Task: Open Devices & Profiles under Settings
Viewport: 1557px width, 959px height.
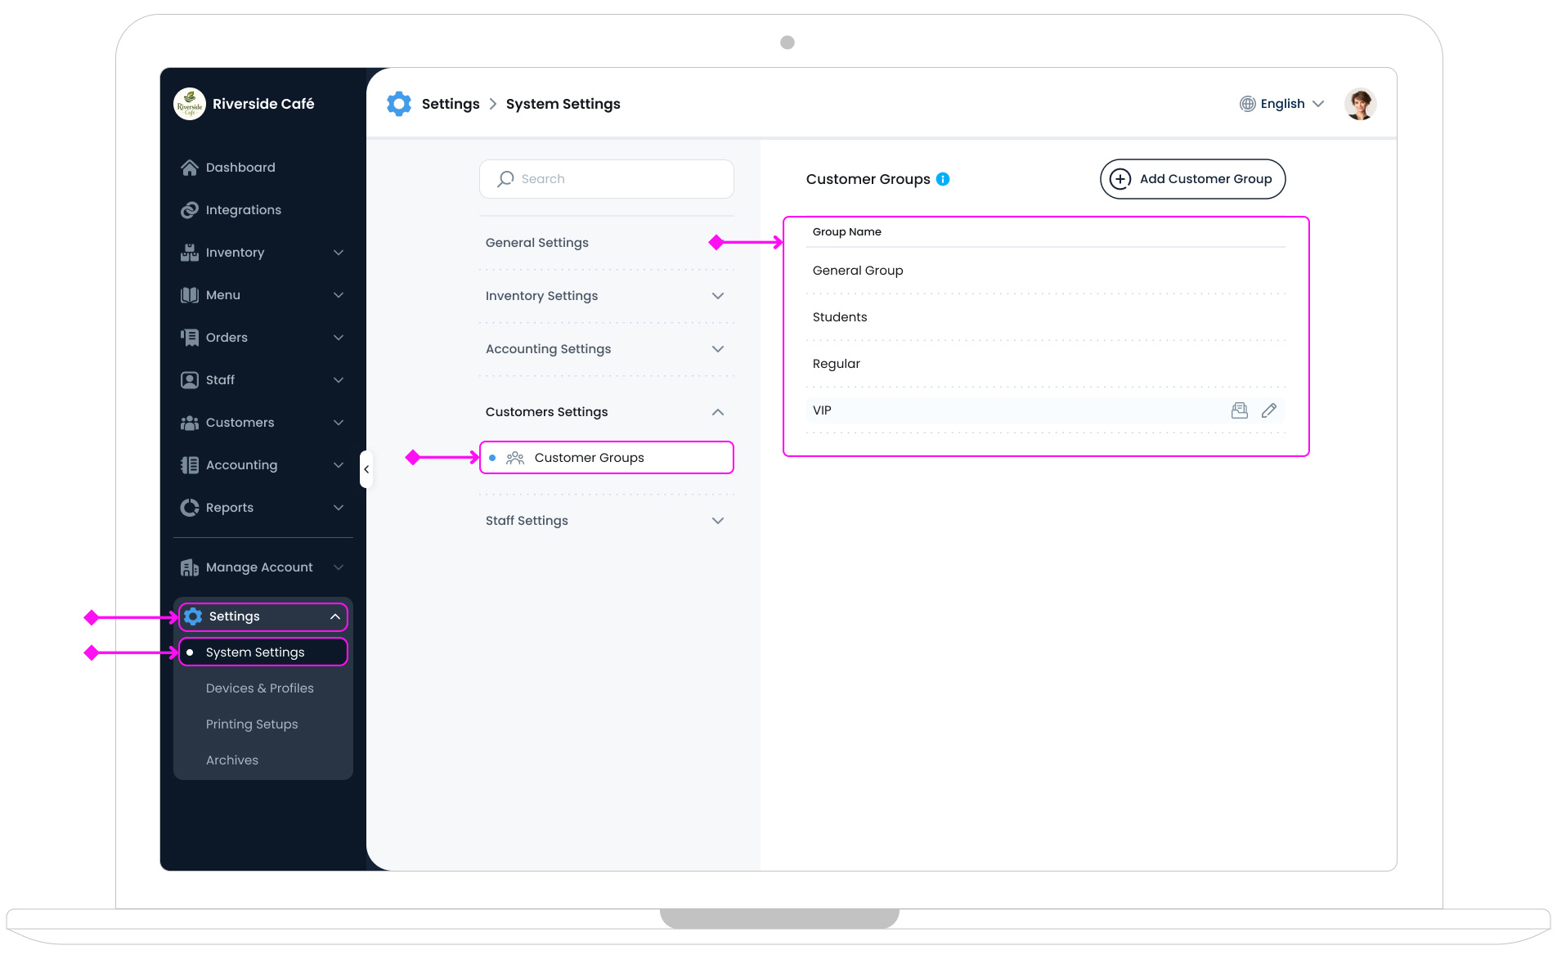Action: click(x=259, y=688)
